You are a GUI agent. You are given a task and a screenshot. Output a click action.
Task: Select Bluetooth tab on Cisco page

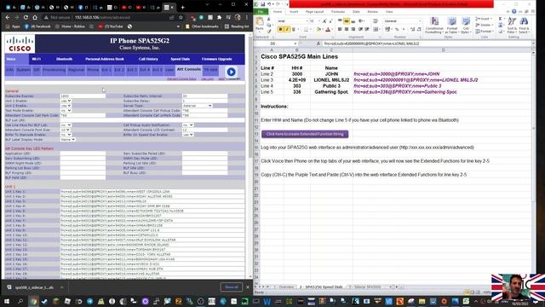coord(65,59)
